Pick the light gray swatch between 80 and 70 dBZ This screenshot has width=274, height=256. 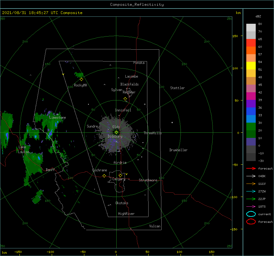(x=251, y=27)
